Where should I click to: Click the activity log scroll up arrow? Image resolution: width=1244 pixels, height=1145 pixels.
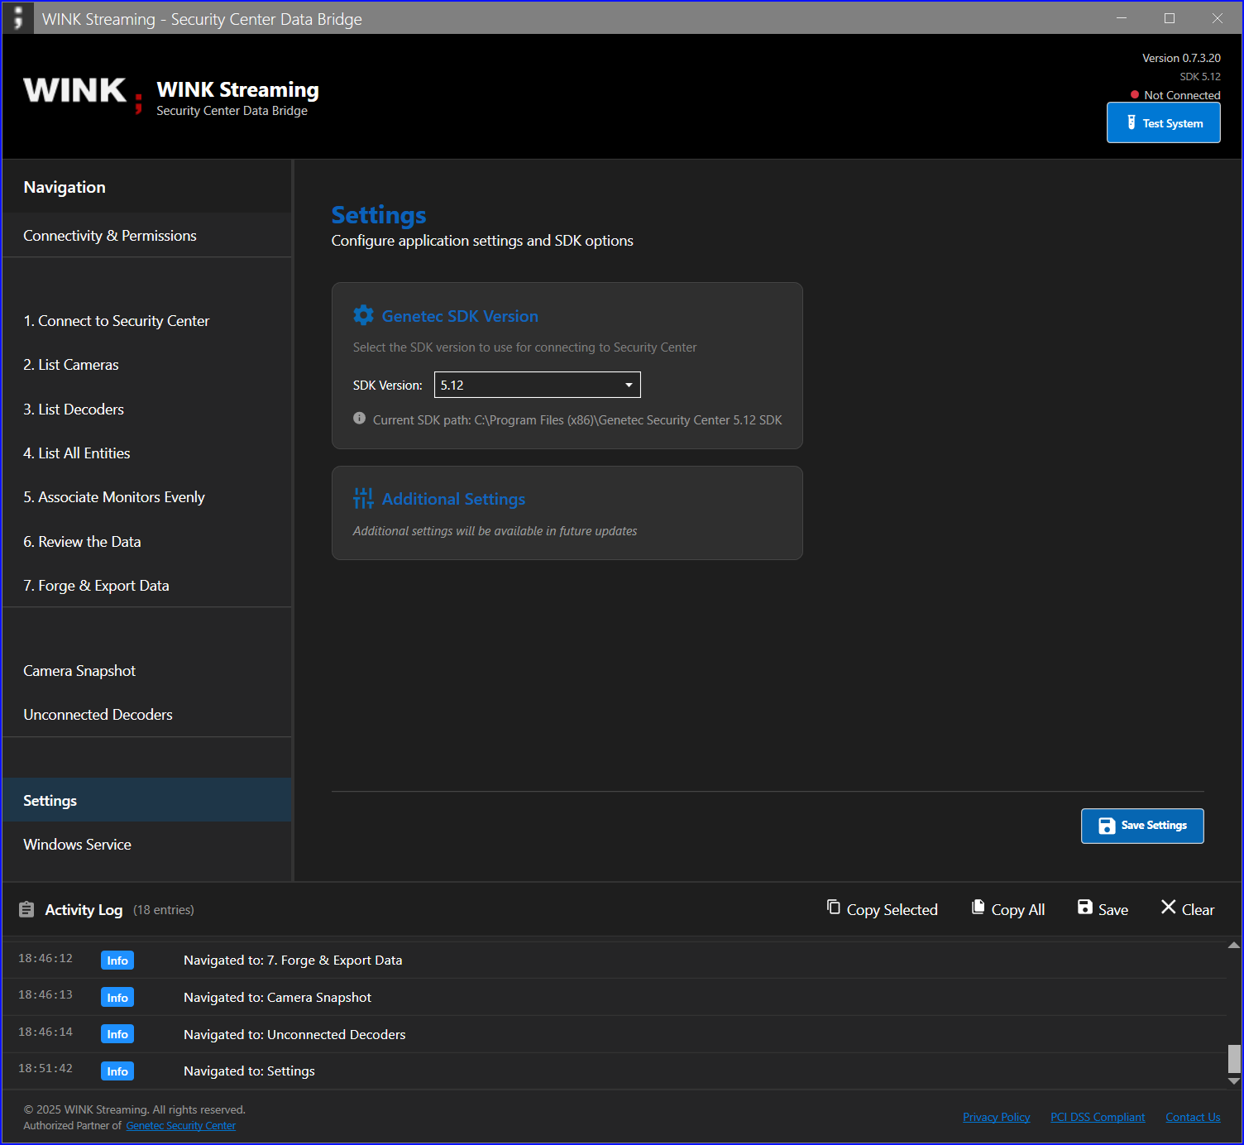tap(1234, 945)
